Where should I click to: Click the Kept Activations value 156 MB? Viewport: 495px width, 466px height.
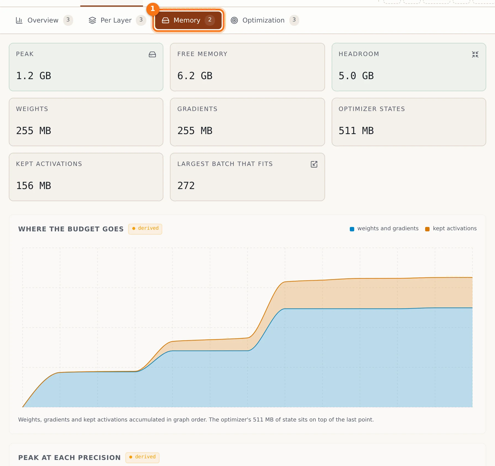point(34,186)
